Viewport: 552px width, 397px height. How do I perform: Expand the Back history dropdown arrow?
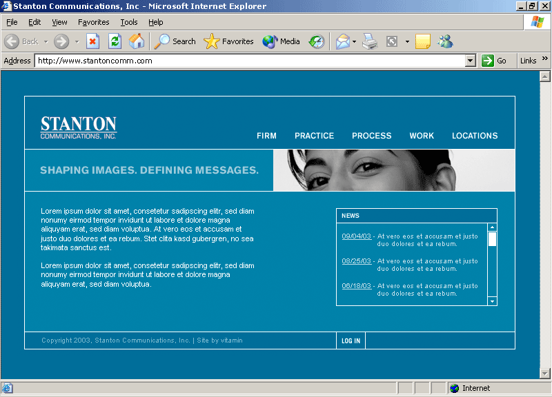point(46,41)
